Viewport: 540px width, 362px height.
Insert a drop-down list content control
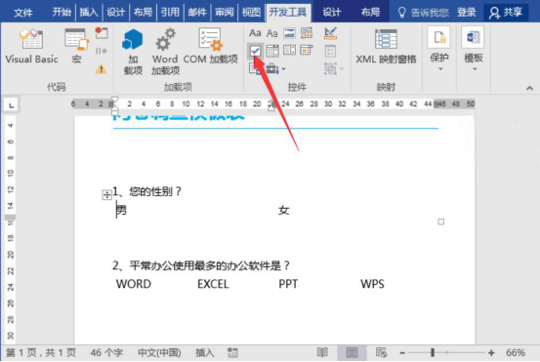(289, 50)
